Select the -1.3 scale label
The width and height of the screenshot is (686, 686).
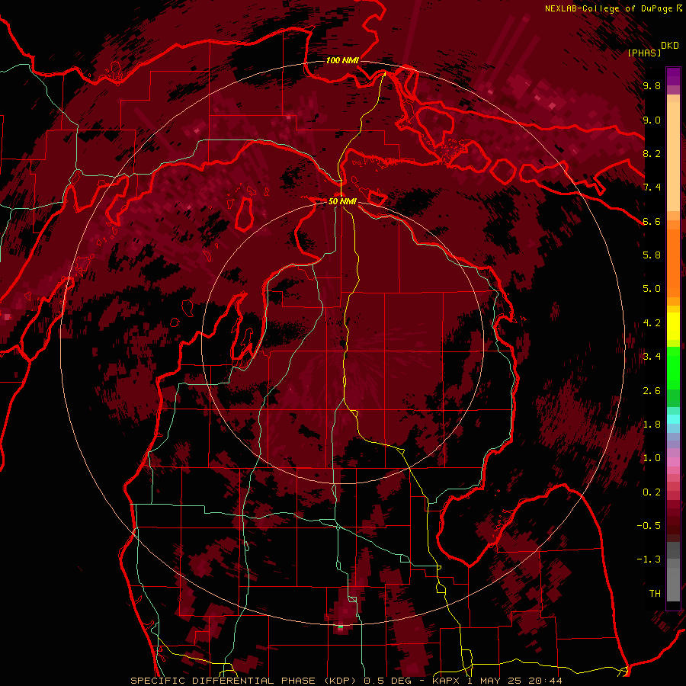[x=649, y=559]
